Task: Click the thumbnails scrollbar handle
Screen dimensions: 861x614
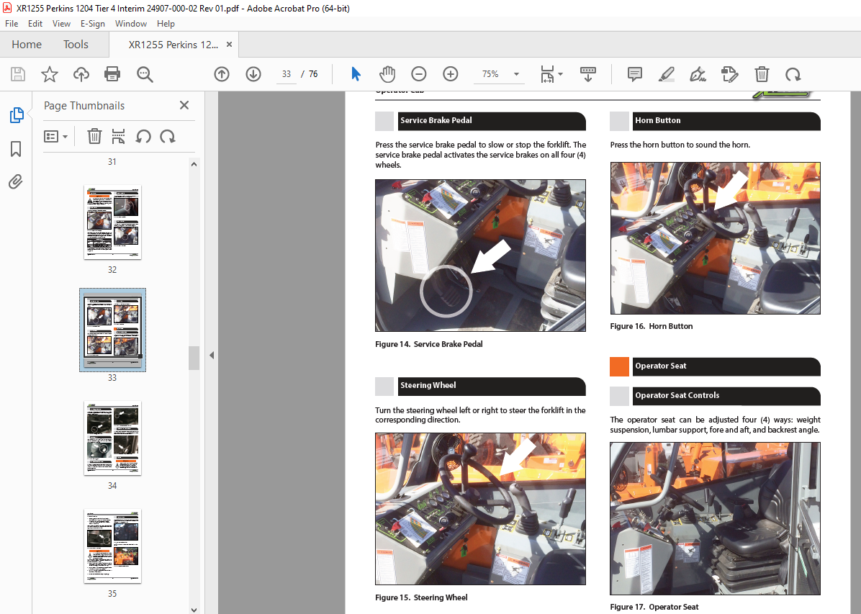Action: 194,358
